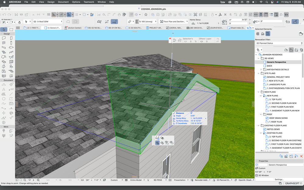This screenshot has height=190, width=304.
Task: Open ROOF DRAIN SIZING view
Action: pyautogui.click(x=278, y=118)
